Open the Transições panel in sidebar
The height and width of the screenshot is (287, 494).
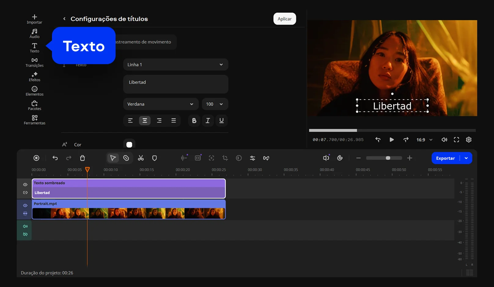click(x=35, y=62)
